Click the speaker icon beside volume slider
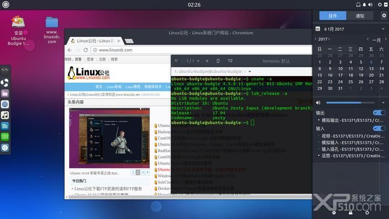The width and height of the screenshot is (389, 219). pos(318,103)
